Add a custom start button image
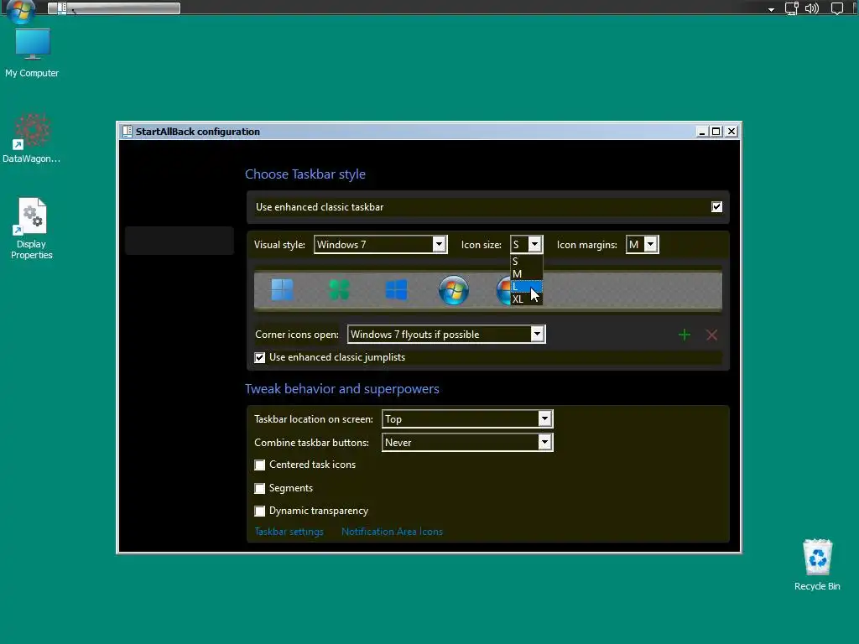Screen dimensions: 859x644 685,335
